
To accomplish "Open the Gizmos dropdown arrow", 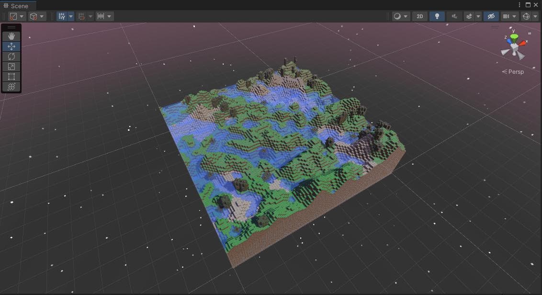I will 535,16.
